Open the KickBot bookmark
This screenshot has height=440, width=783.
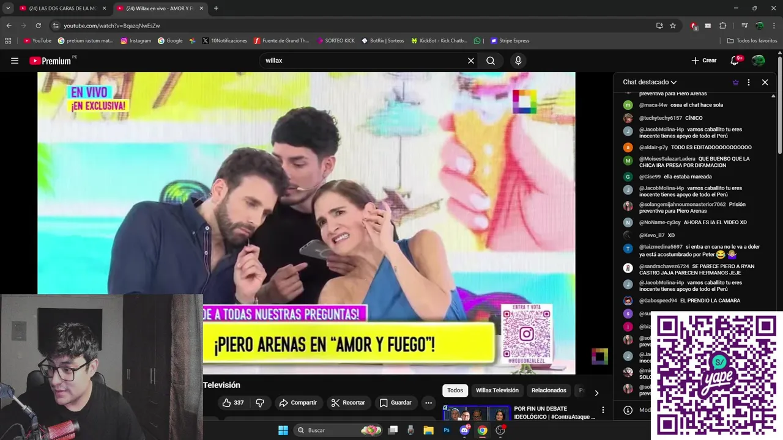click(x=439, y=40)
